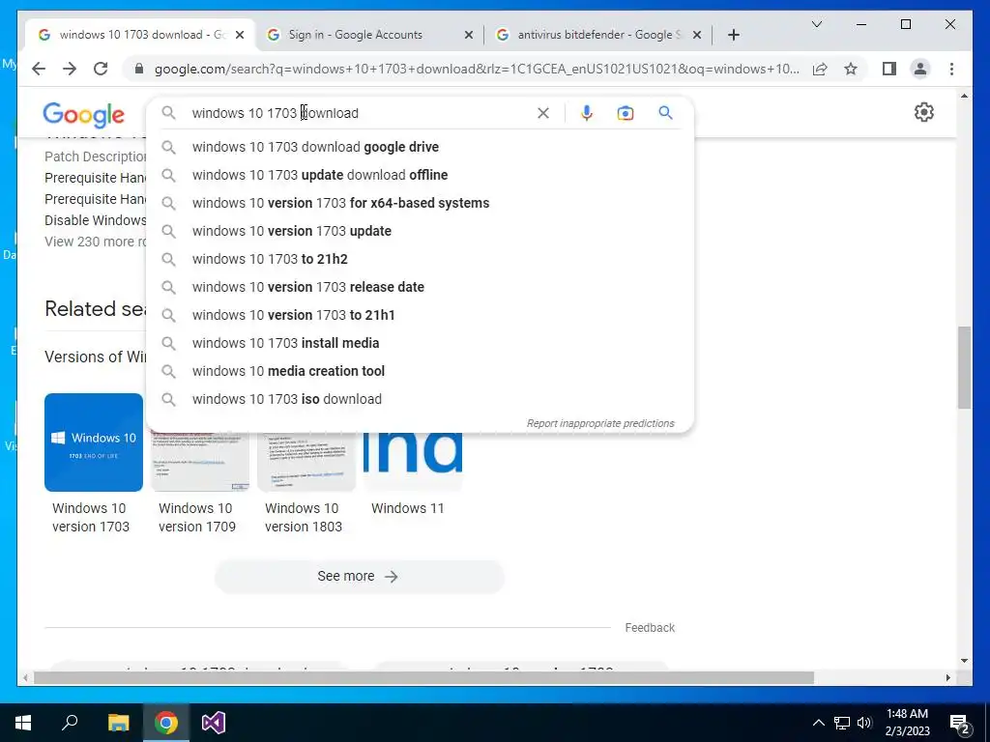Open Windows taskbar search
Viewport: 990px width, 742px height.
[70, 723]
